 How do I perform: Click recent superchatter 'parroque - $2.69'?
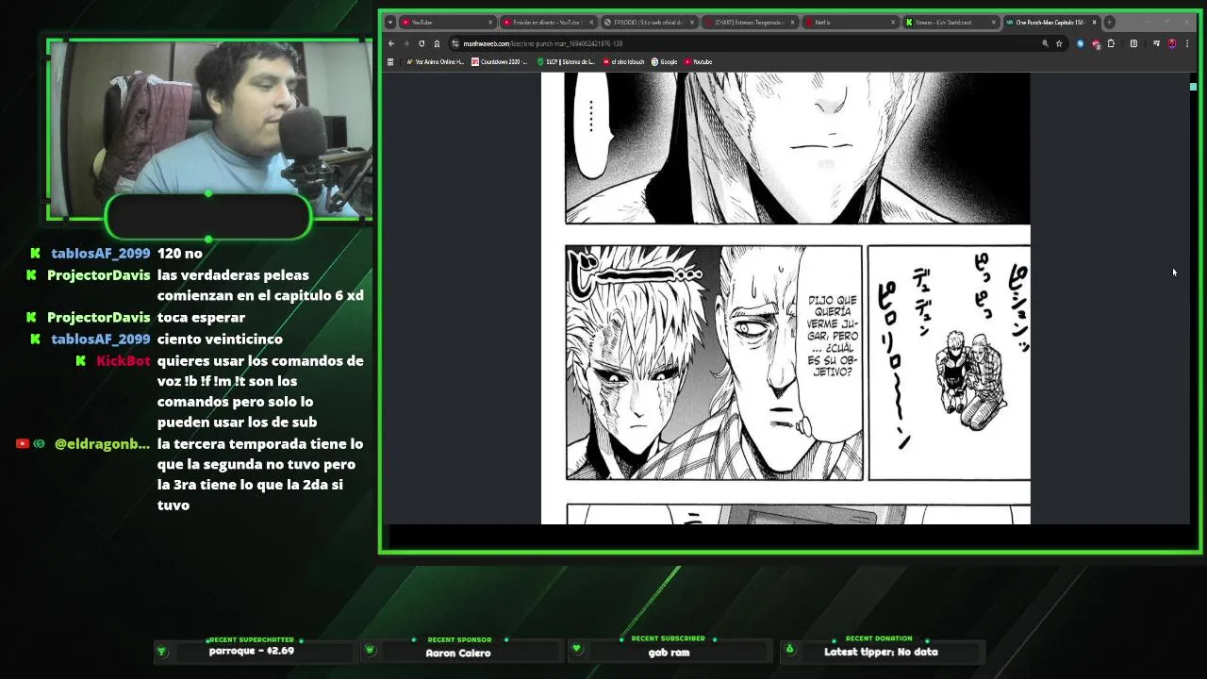point(252,651)
